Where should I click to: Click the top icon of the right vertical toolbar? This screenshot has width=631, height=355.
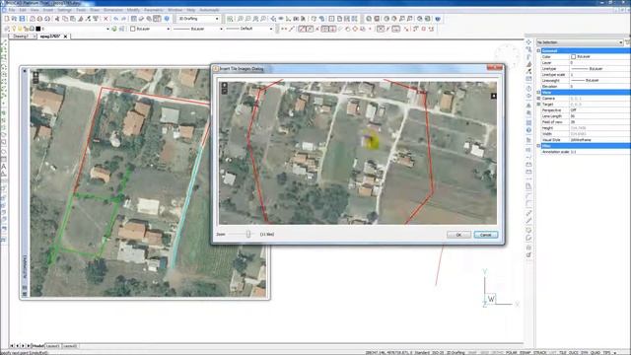(x=528, y=42)
